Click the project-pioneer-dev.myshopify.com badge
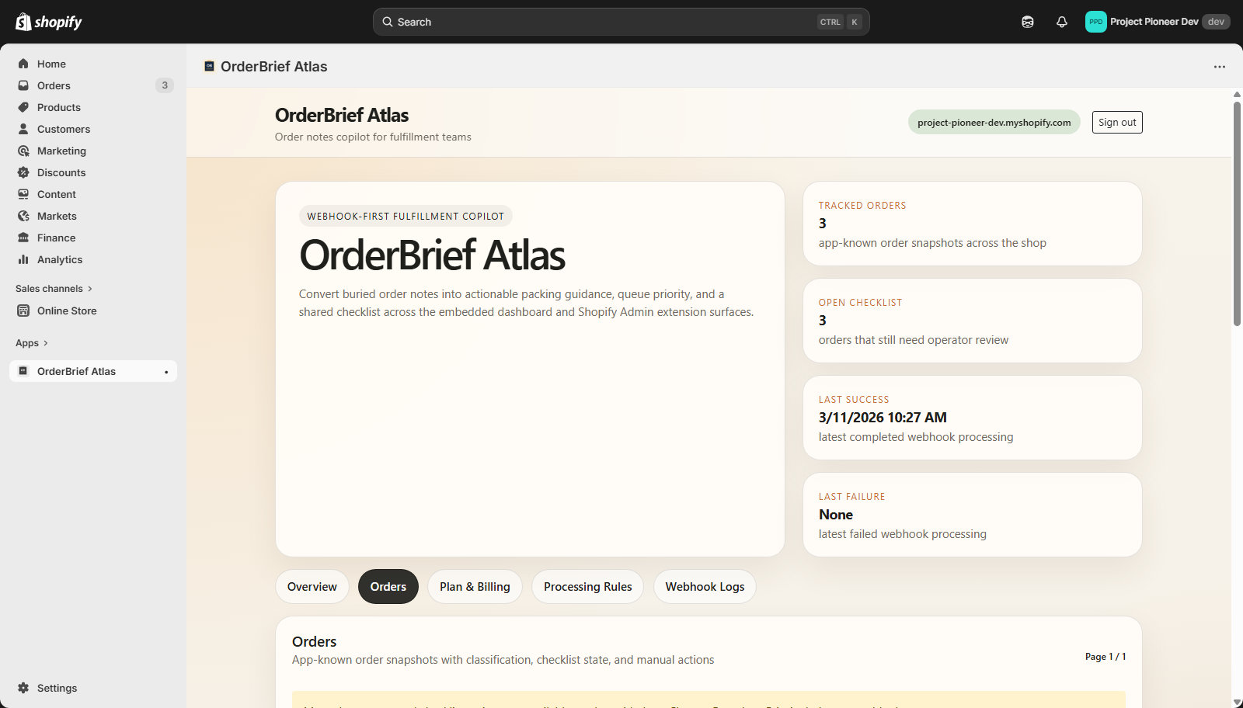The width and height of the screenshot is (1243, 708). [x=994, y=123]
